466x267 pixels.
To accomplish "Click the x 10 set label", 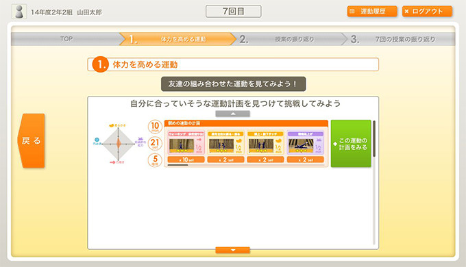I will pyautogui.click(x=186, y=160).
